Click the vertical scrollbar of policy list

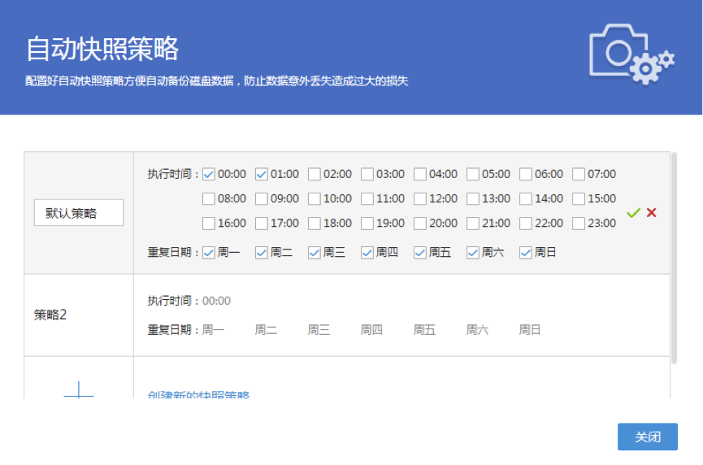[674, 256]
